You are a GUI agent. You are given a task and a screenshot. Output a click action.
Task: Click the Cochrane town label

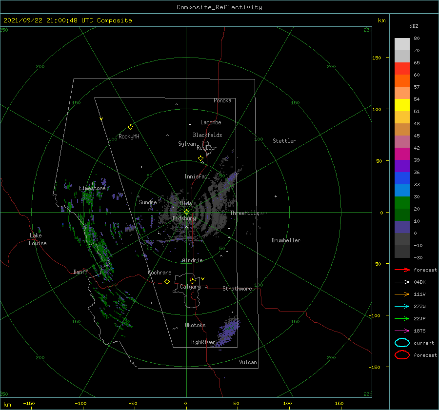(x=160, y=273)
